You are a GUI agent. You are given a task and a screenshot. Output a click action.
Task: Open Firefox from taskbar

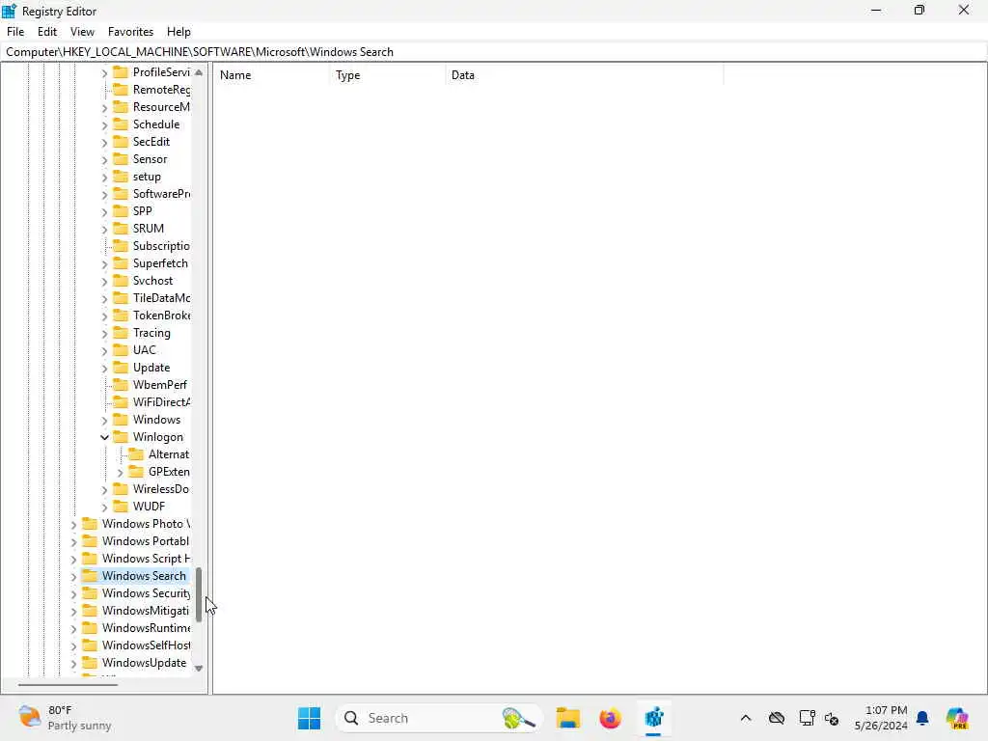(610, 718)
